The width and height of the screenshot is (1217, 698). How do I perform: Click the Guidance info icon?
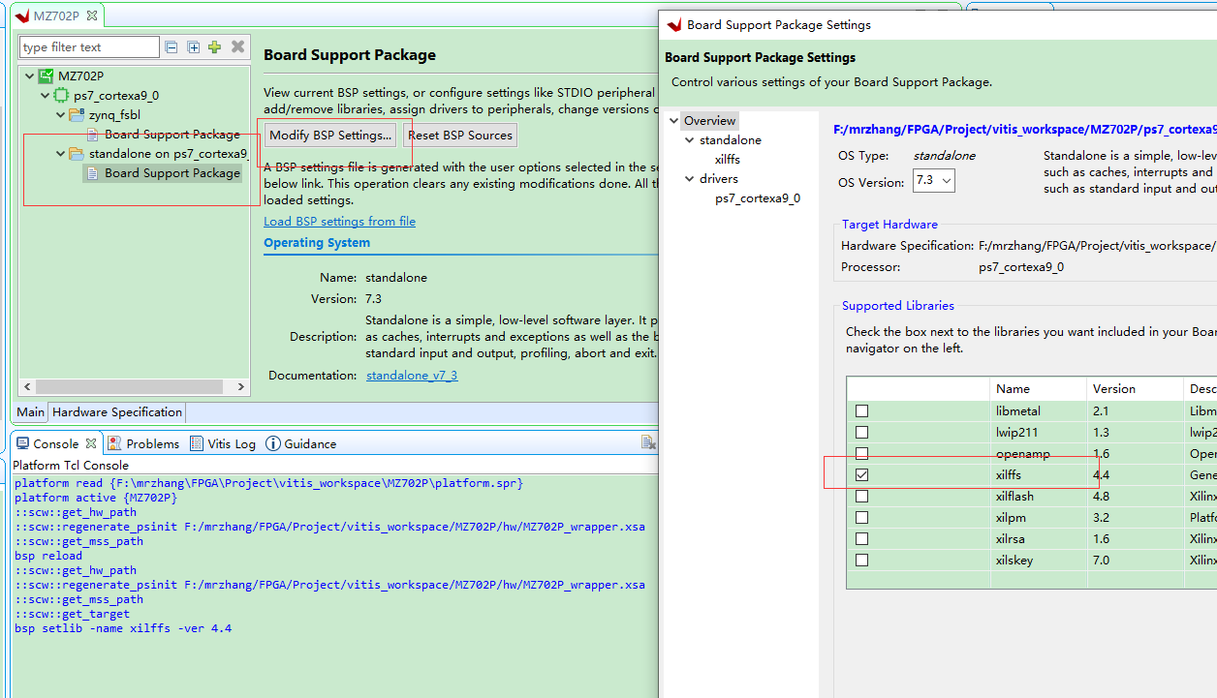[x=273, y=443]
